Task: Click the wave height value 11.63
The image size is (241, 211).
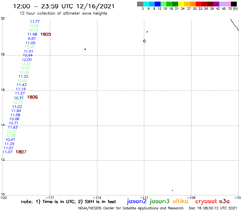Action: [13, 127]
